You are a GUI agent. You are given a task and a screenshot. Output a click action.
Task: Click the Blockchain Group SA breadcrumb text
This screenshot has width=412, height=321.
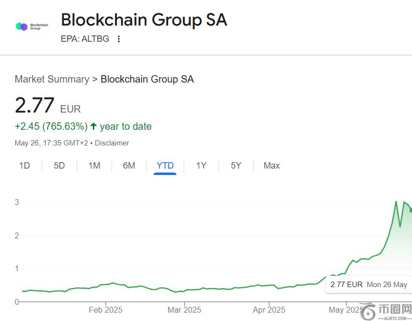pyautogui.click(x=147, y=79)
